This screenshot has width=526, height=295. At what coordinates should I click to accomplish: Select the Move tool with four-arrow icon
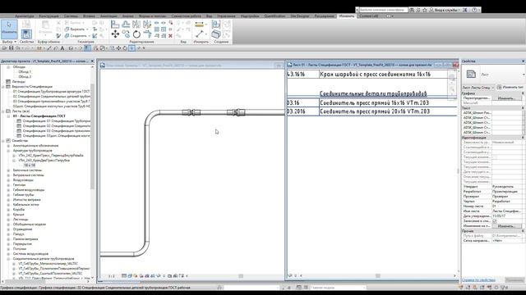[x=115, y=34]
